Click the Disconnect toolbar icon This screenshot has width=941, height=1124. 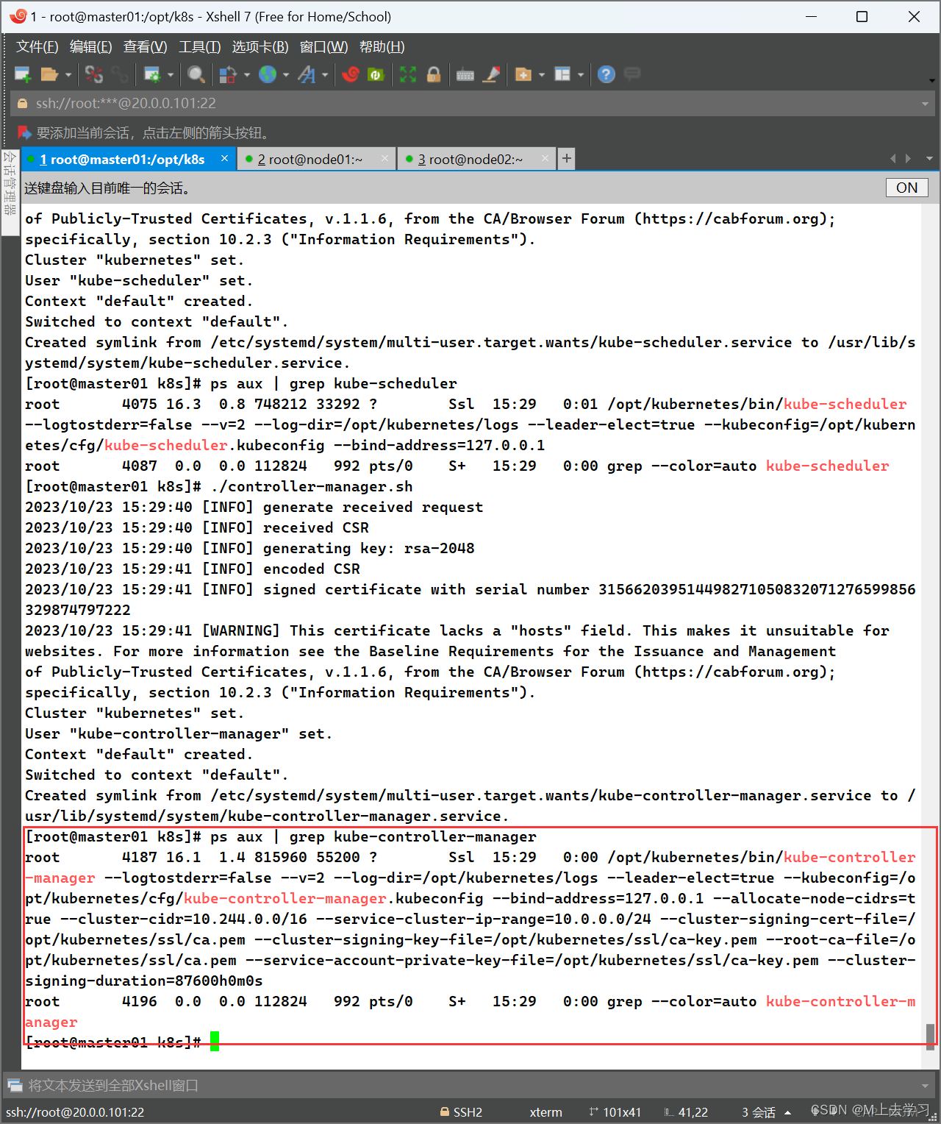94,74
